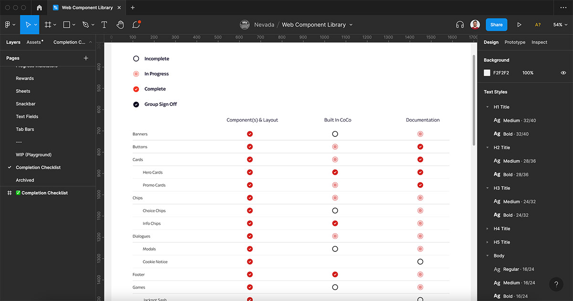Toggle background visibility eye icon

click(x=563, y=73)
